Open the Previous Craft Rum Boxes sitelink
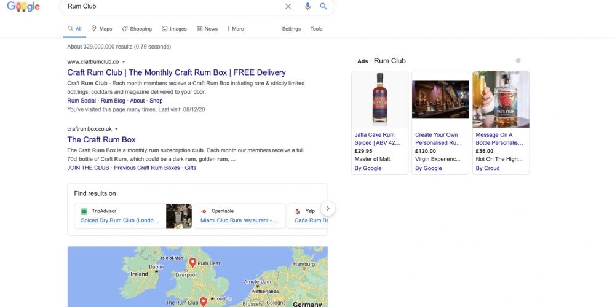The width and height of the screenshot is (615, 307). (x=147, y=168)
